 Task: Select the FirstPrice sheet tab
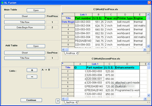pyautogui.click(x=72, y=53)
